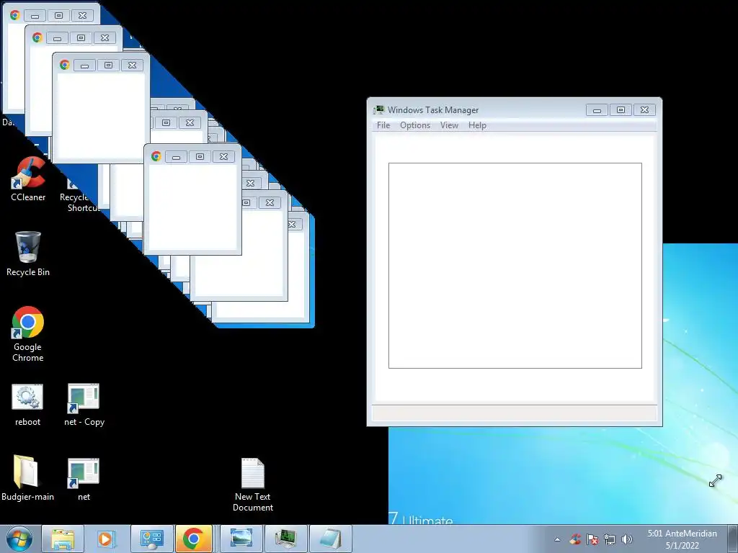The width and height of the screenshot is (738, 553).
Task: Select the CCleaner desktop shortcut
Action: [x=28, y=179]
